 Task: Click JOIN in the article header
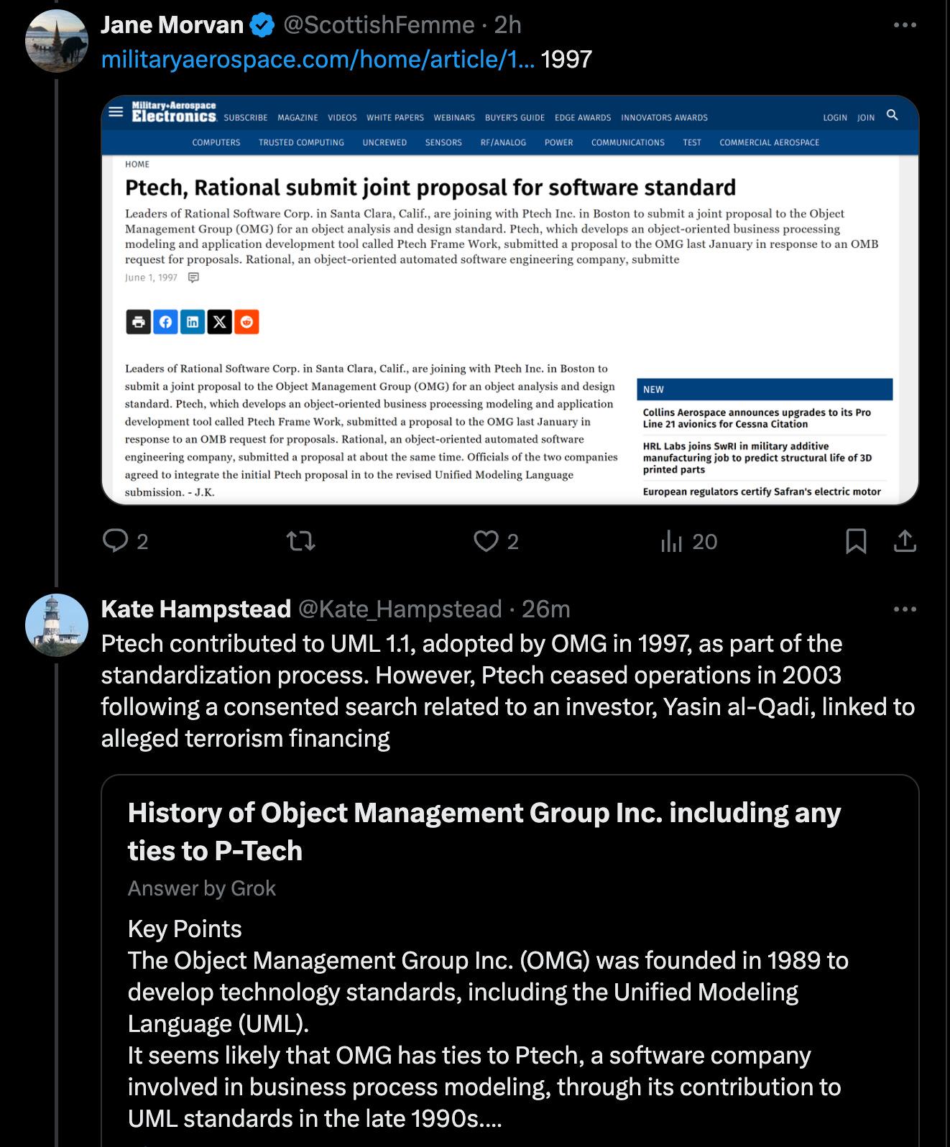click(x=866, y=118)
